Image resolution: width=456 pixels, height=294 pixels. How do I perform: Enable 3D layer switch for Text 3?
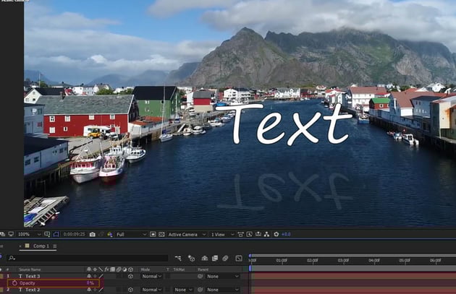point(130,276)
